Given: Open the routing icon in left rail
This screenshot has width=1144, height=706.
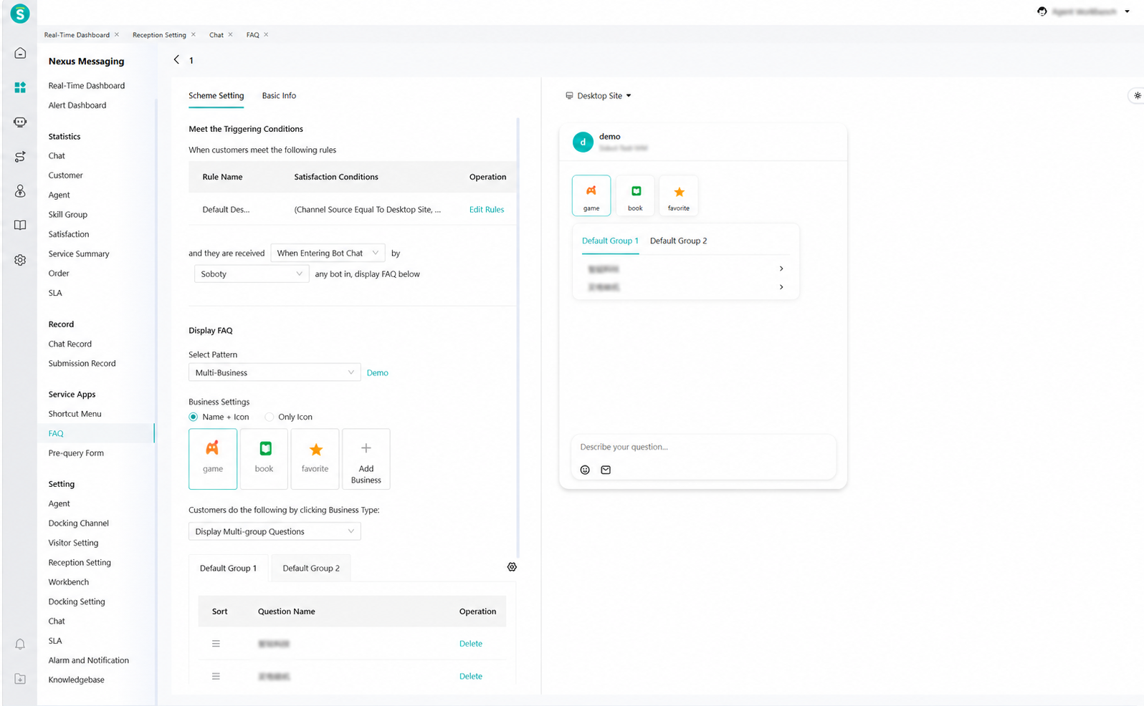Looking at the screenshot, I should pyautogui.click(x=20, y=157).
